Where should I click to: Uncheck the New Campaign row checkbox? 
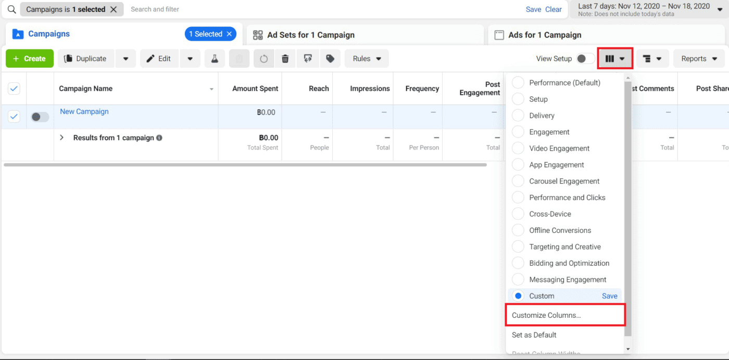(x=14, y=117)
